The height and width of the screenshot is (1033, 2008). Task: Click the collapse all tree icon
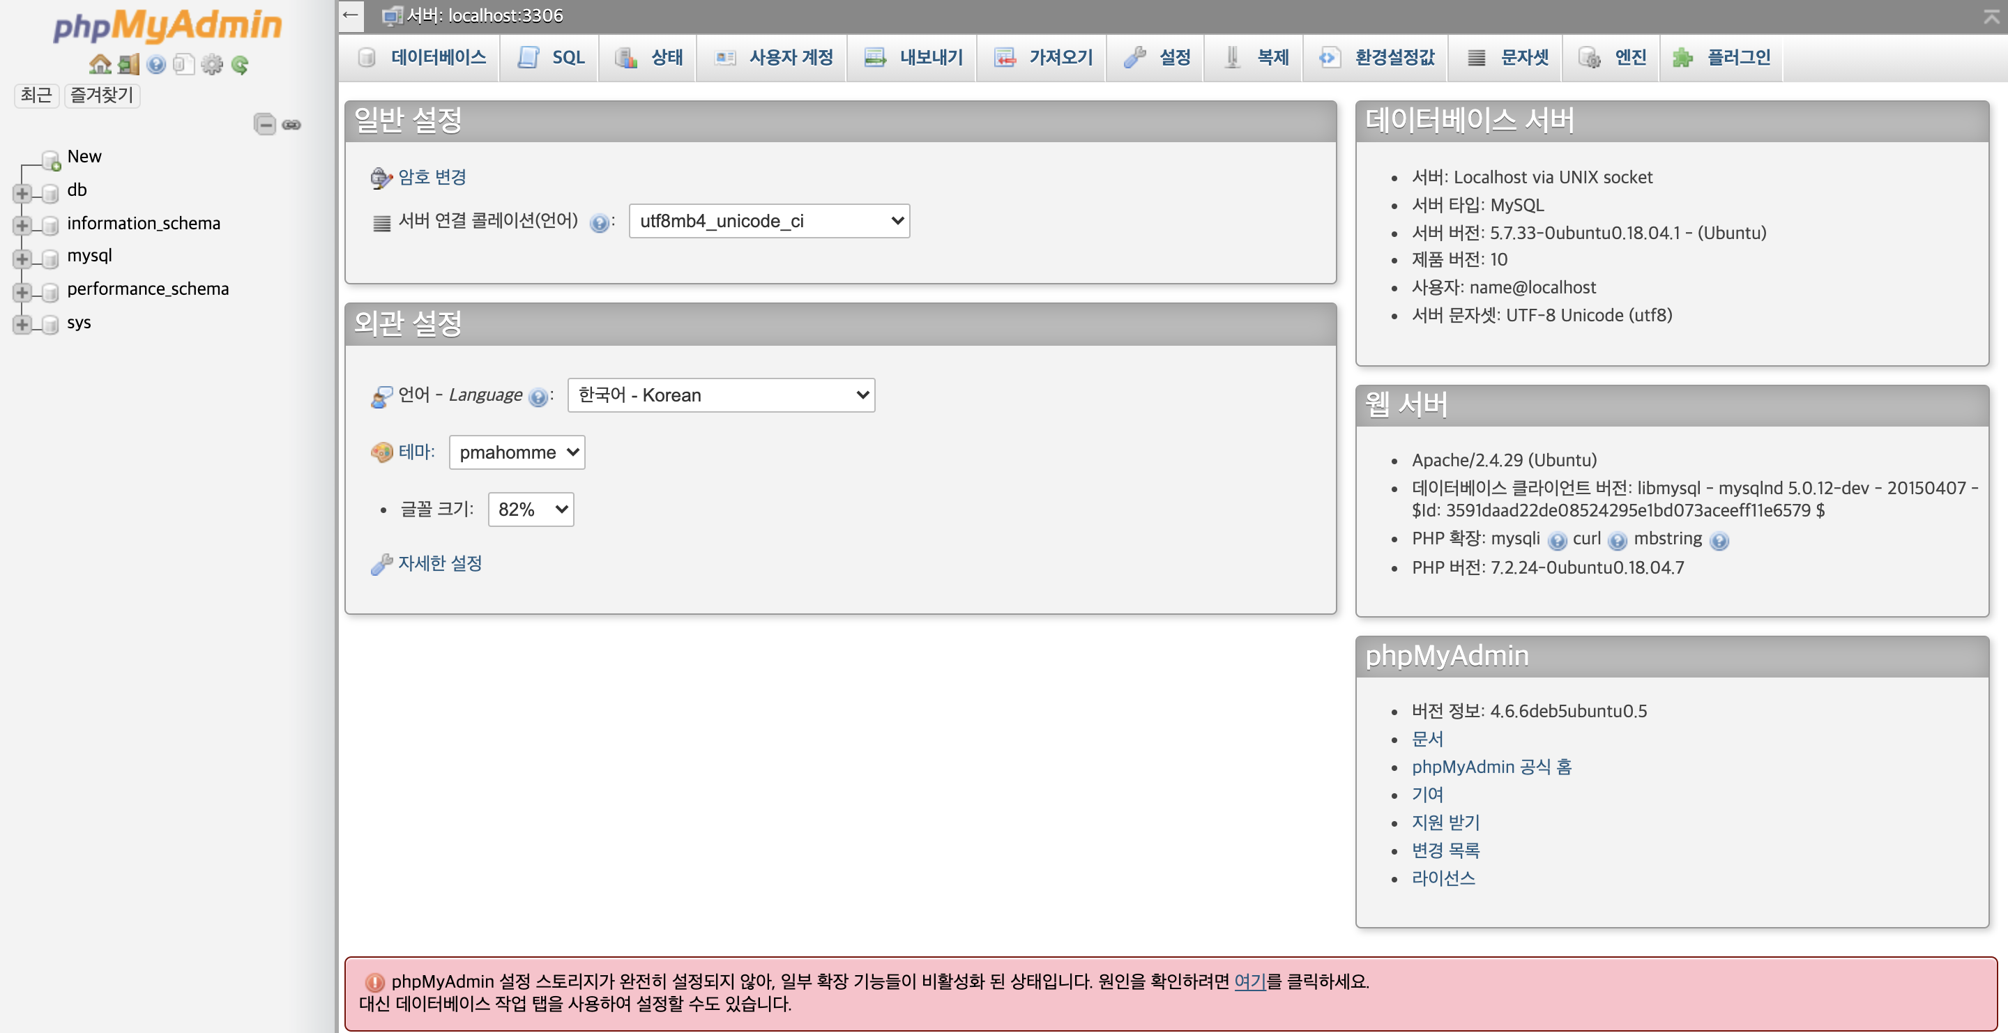tap(265, 124)
